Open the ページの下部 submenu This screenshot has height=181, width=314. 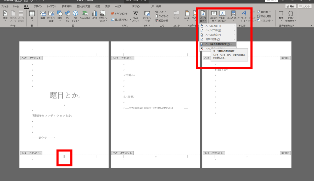pyautogui.click(x=218, y=30)
